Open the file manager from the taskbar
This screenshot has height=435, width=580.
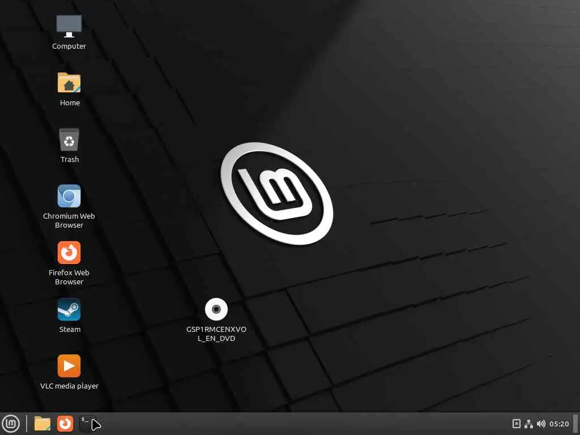pos(42,424)
